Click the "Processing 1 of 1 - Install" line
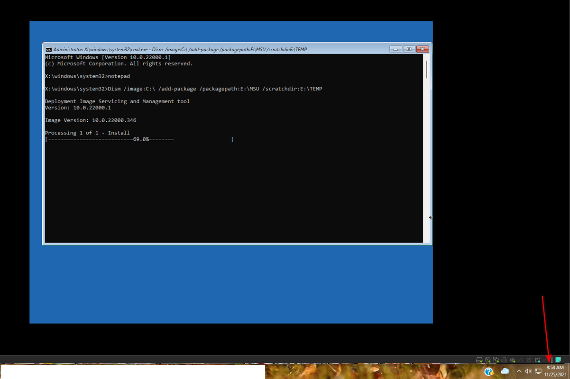The height and width of the screenshot is (379, 570). (x=87, y=133)
